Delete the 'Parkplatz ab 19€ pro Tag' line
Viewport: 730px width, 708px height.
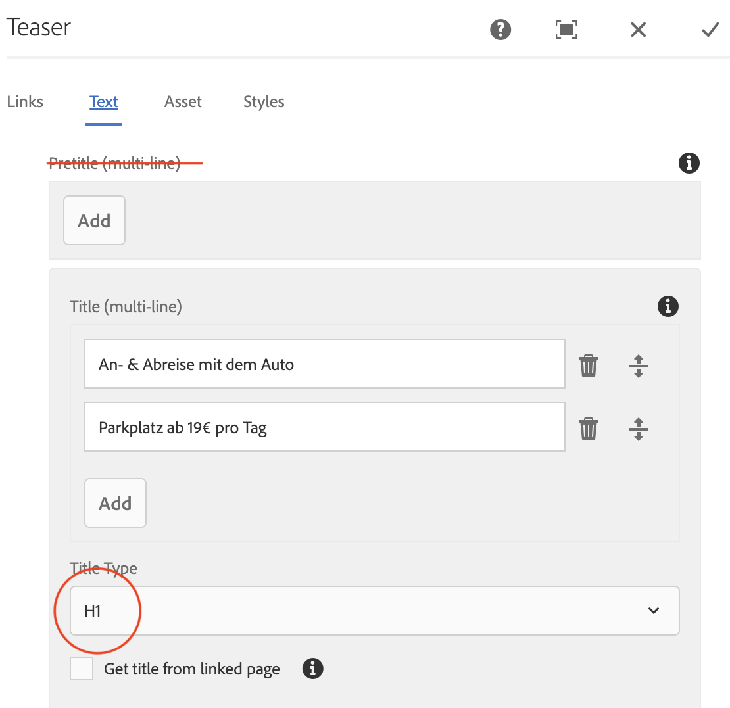[x=588, y=429]
